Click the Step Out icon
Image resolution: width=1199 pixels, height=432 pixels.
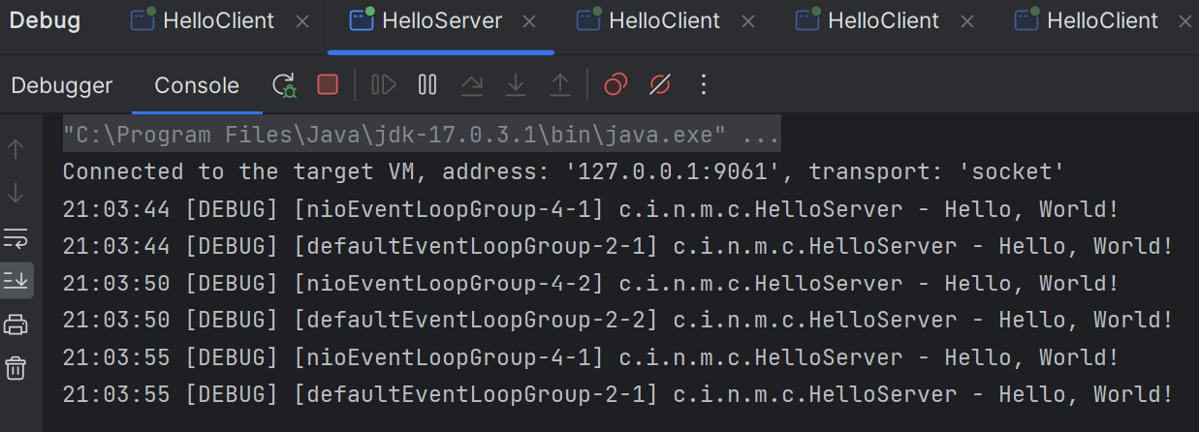560,85
